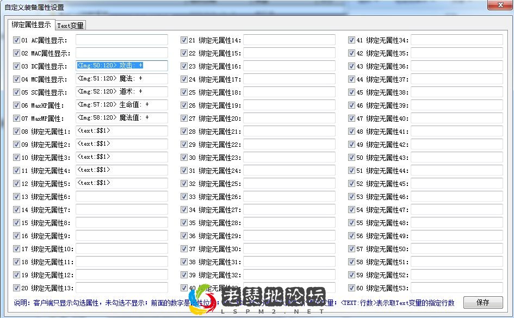Edit the 绑定无属性1 text field
Viewport: 514px width, 318px height.
pyautogui.click(x=122, y=131)
